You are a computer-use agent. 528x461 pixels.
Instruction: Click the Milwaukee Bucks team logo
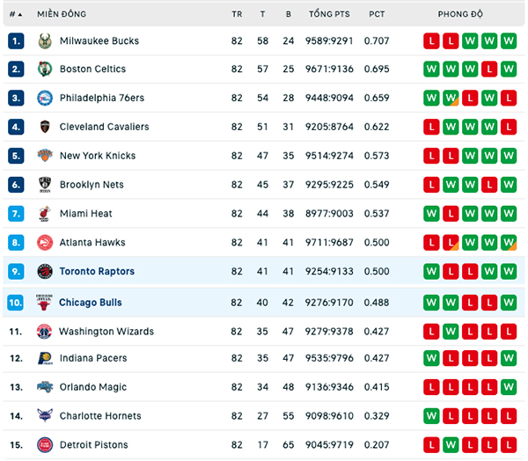[45, 41]
